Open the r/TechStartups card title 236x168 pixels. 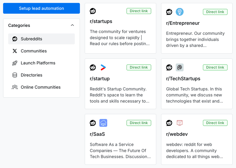(x=183, y=79)
